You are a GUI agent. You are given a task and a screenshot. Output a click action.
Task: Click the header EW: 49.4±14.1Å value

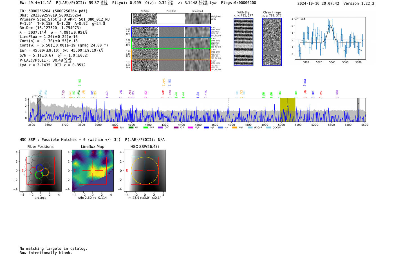36,3
